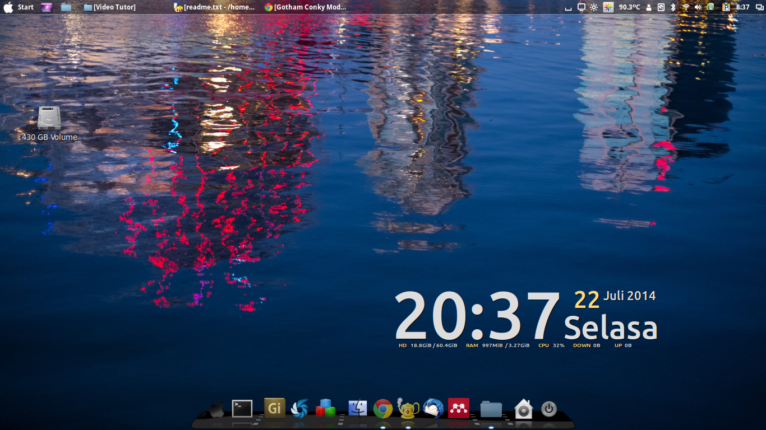Launch Thunderbird mail from the dock
This screenshot has width=766, height=430.
[x=433, y=408]
